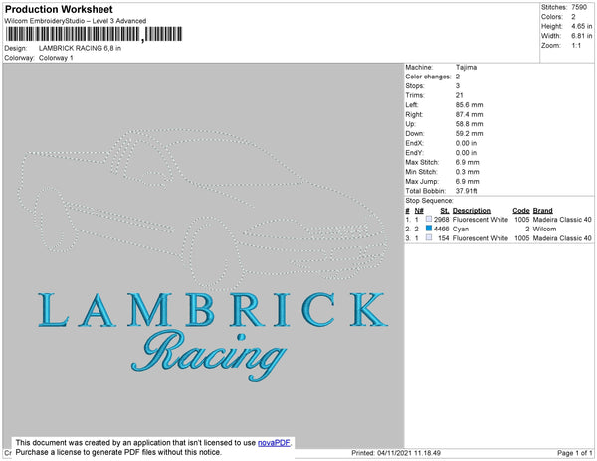The height and width of the screenshot is (461, 597).
Task: Click the 'Page 1 of 1' footer text
Action: point(574,453)
